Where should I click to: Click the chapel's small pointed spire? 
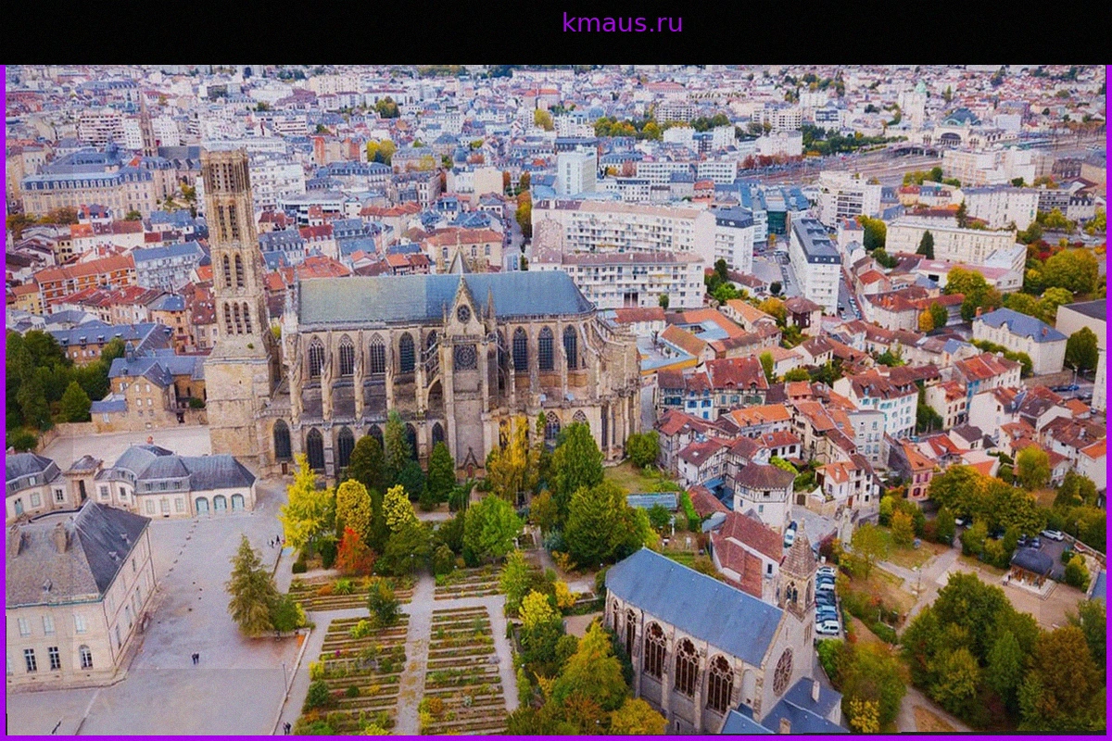[796, 556]
